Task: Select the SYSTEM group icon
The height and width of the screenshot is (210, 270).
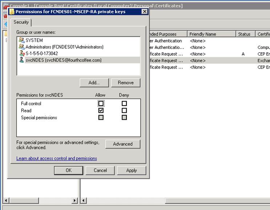Action: pos(21,40)
